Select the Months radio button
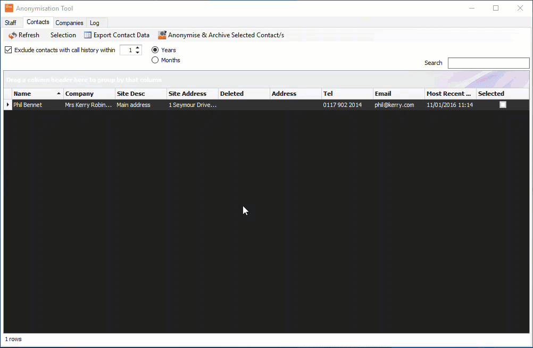The height and width of the screenshot is (348, 533). click(x=155, y=60)
